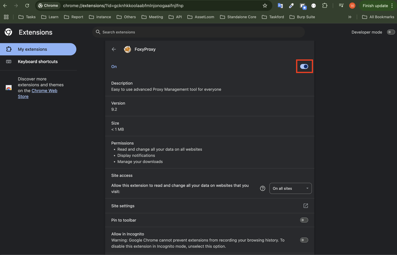Enable Pin to toolbar toggle
This screenshot has height=255, width=397.
coord(304,220)
